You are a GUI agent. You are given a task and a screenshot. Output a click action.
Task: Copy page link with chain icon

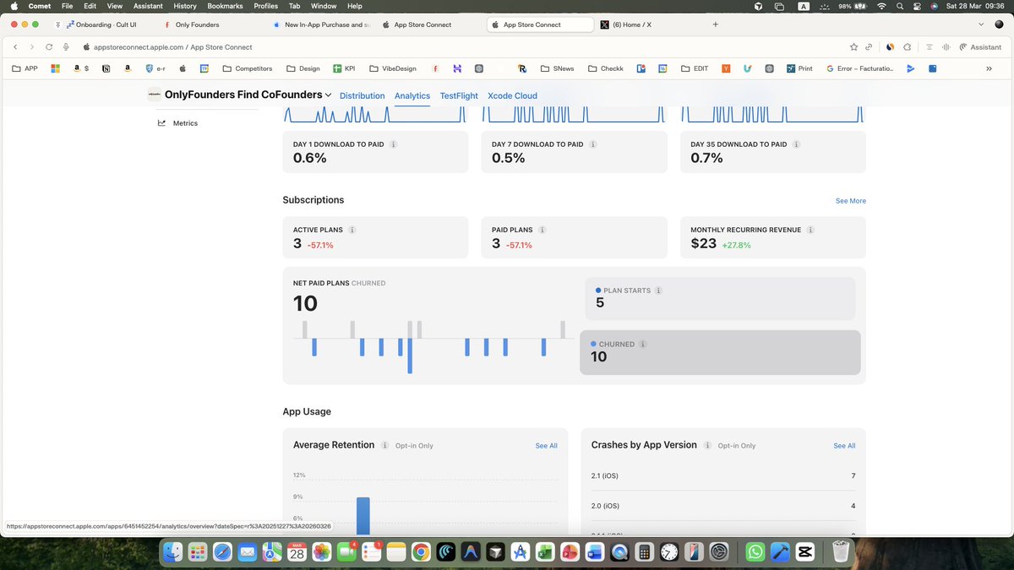click(x=869, y=47)
